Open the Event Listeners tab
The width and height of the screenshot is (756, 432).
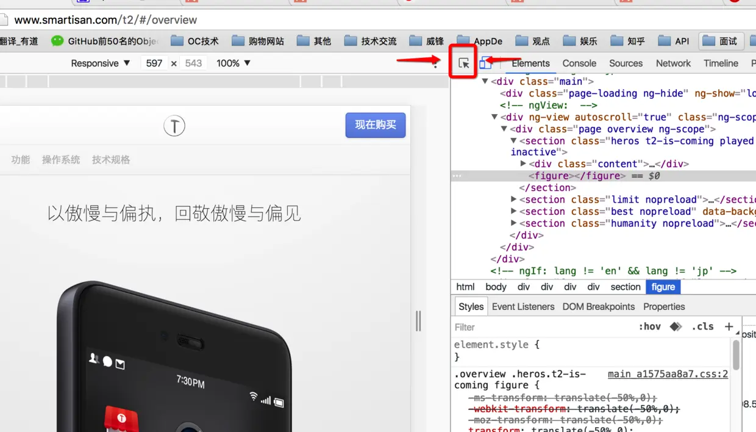[x=522, y=306]
